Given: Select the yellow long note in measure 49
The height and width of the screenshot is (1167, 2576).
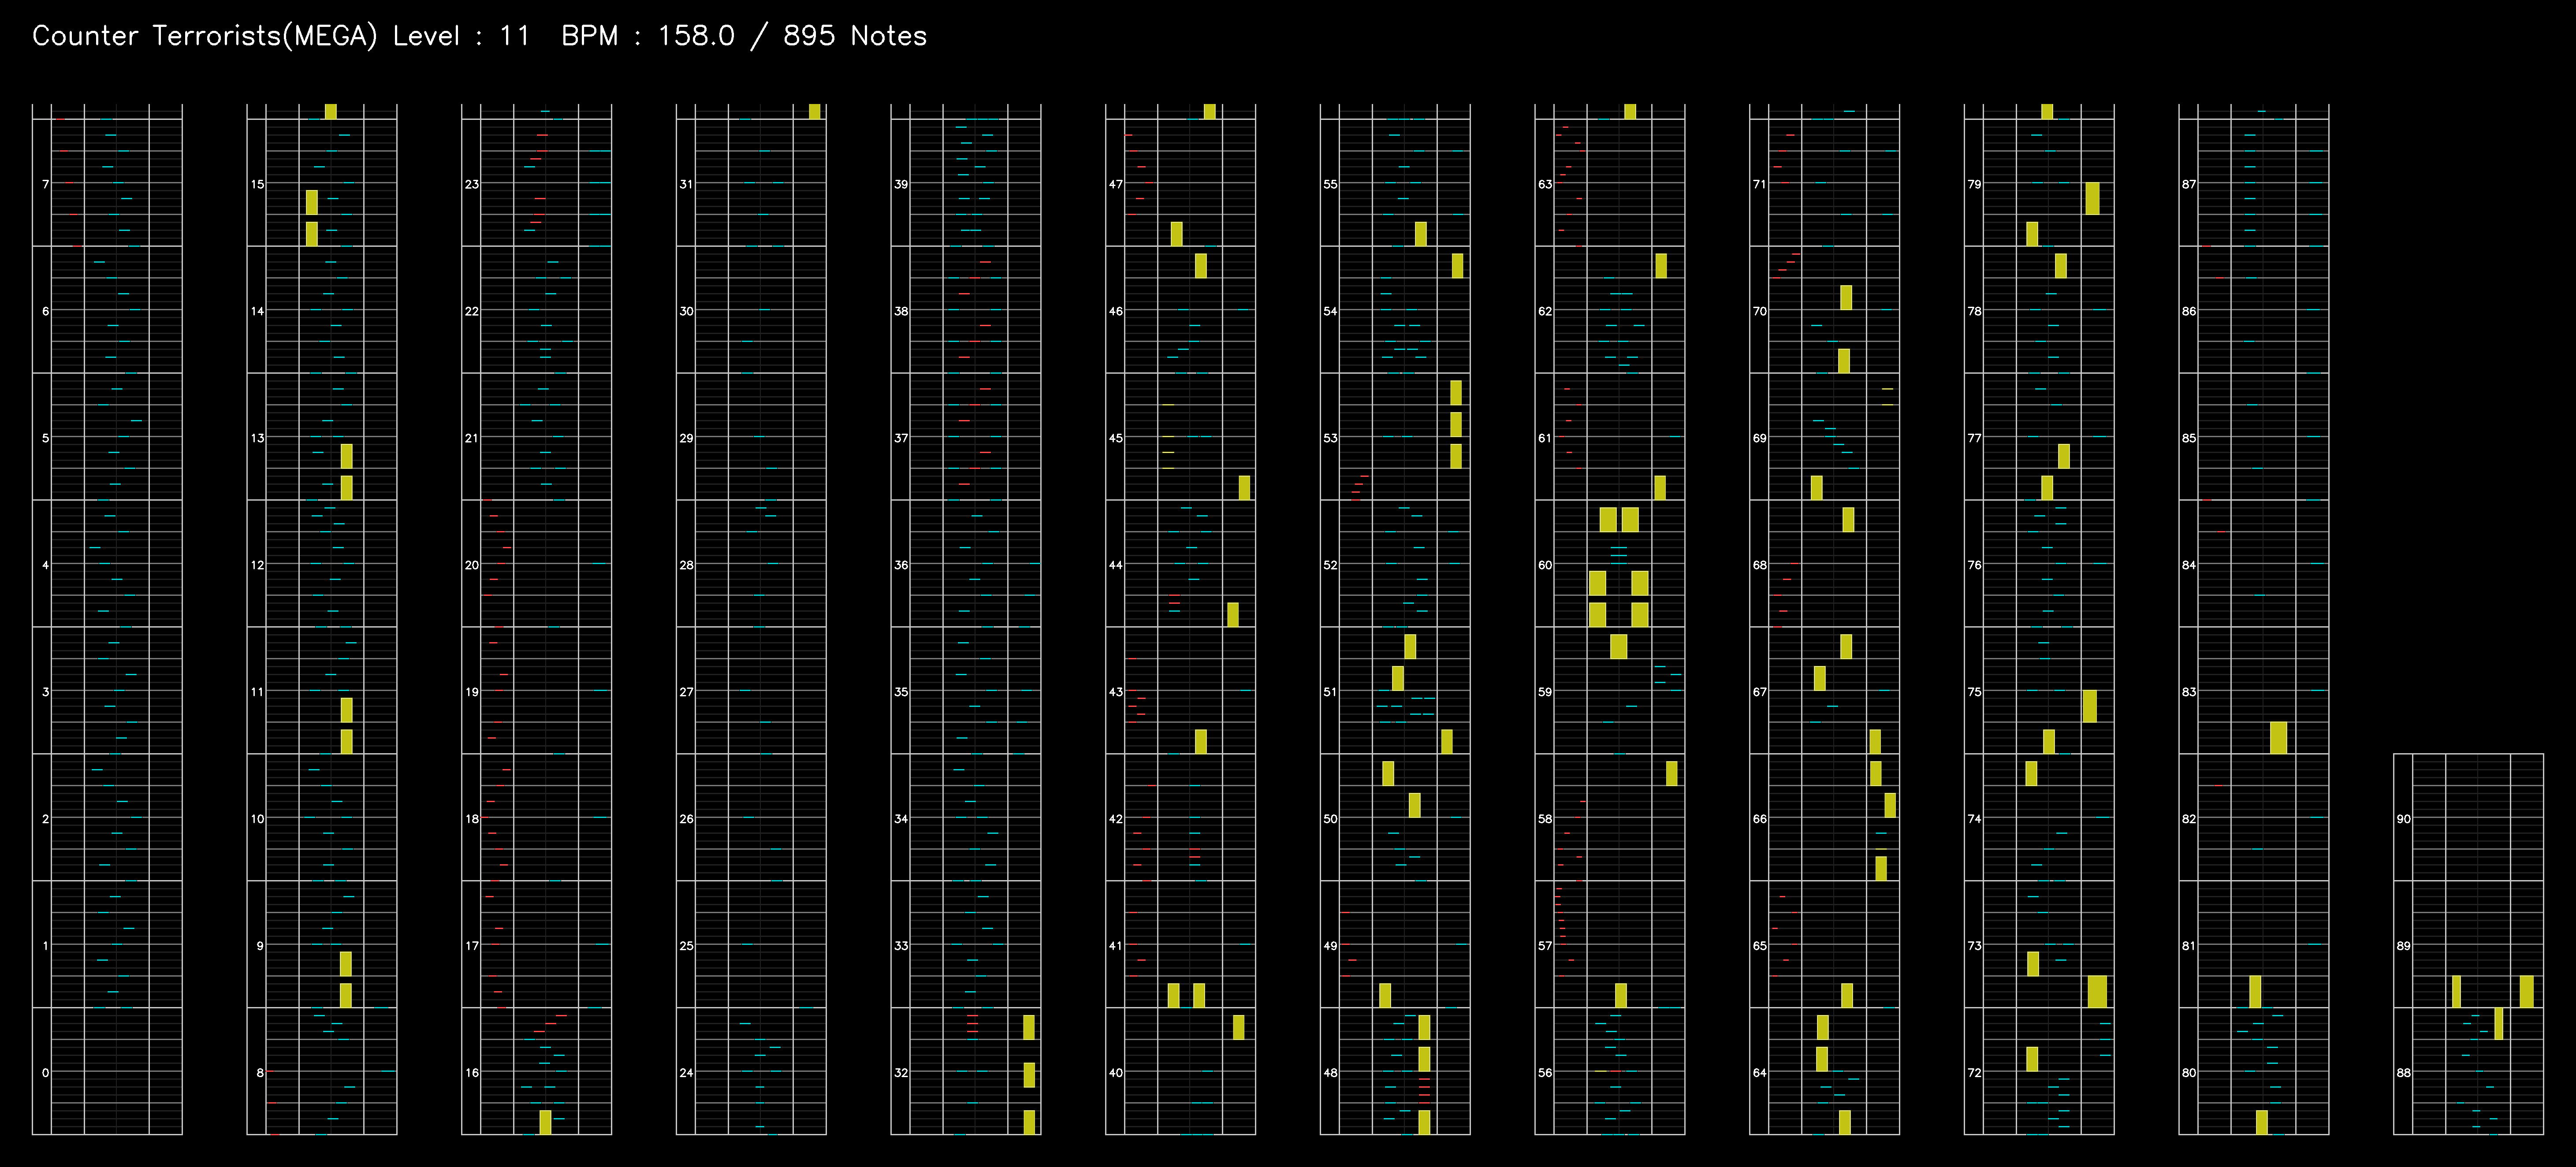Looking at the screenshot, I should (x=1385, y=995).
